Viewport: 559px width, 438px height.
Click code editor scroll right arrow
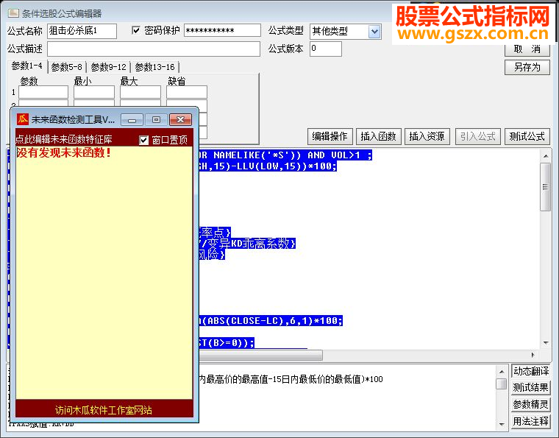coord(533,356)
